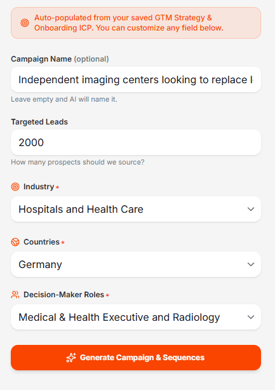Screen dimensions: 275x390
Task: Click the Targeted Leads label
Action: [39, 122]
